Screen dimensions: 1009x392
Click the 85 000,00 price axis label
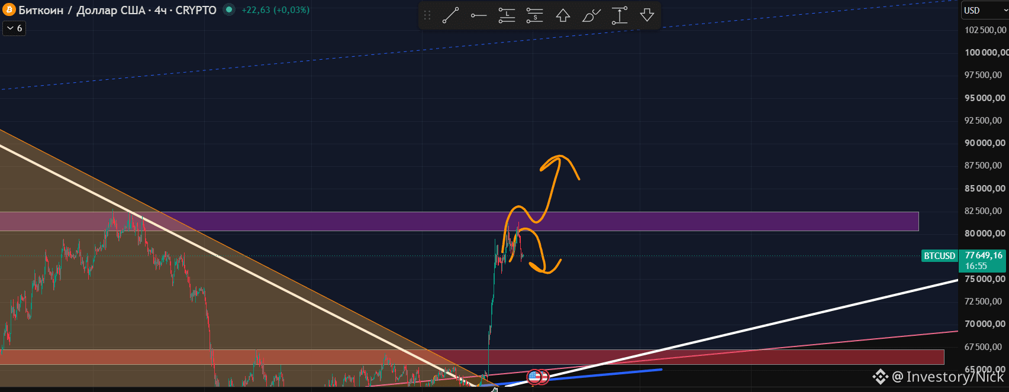coord(985,188)
